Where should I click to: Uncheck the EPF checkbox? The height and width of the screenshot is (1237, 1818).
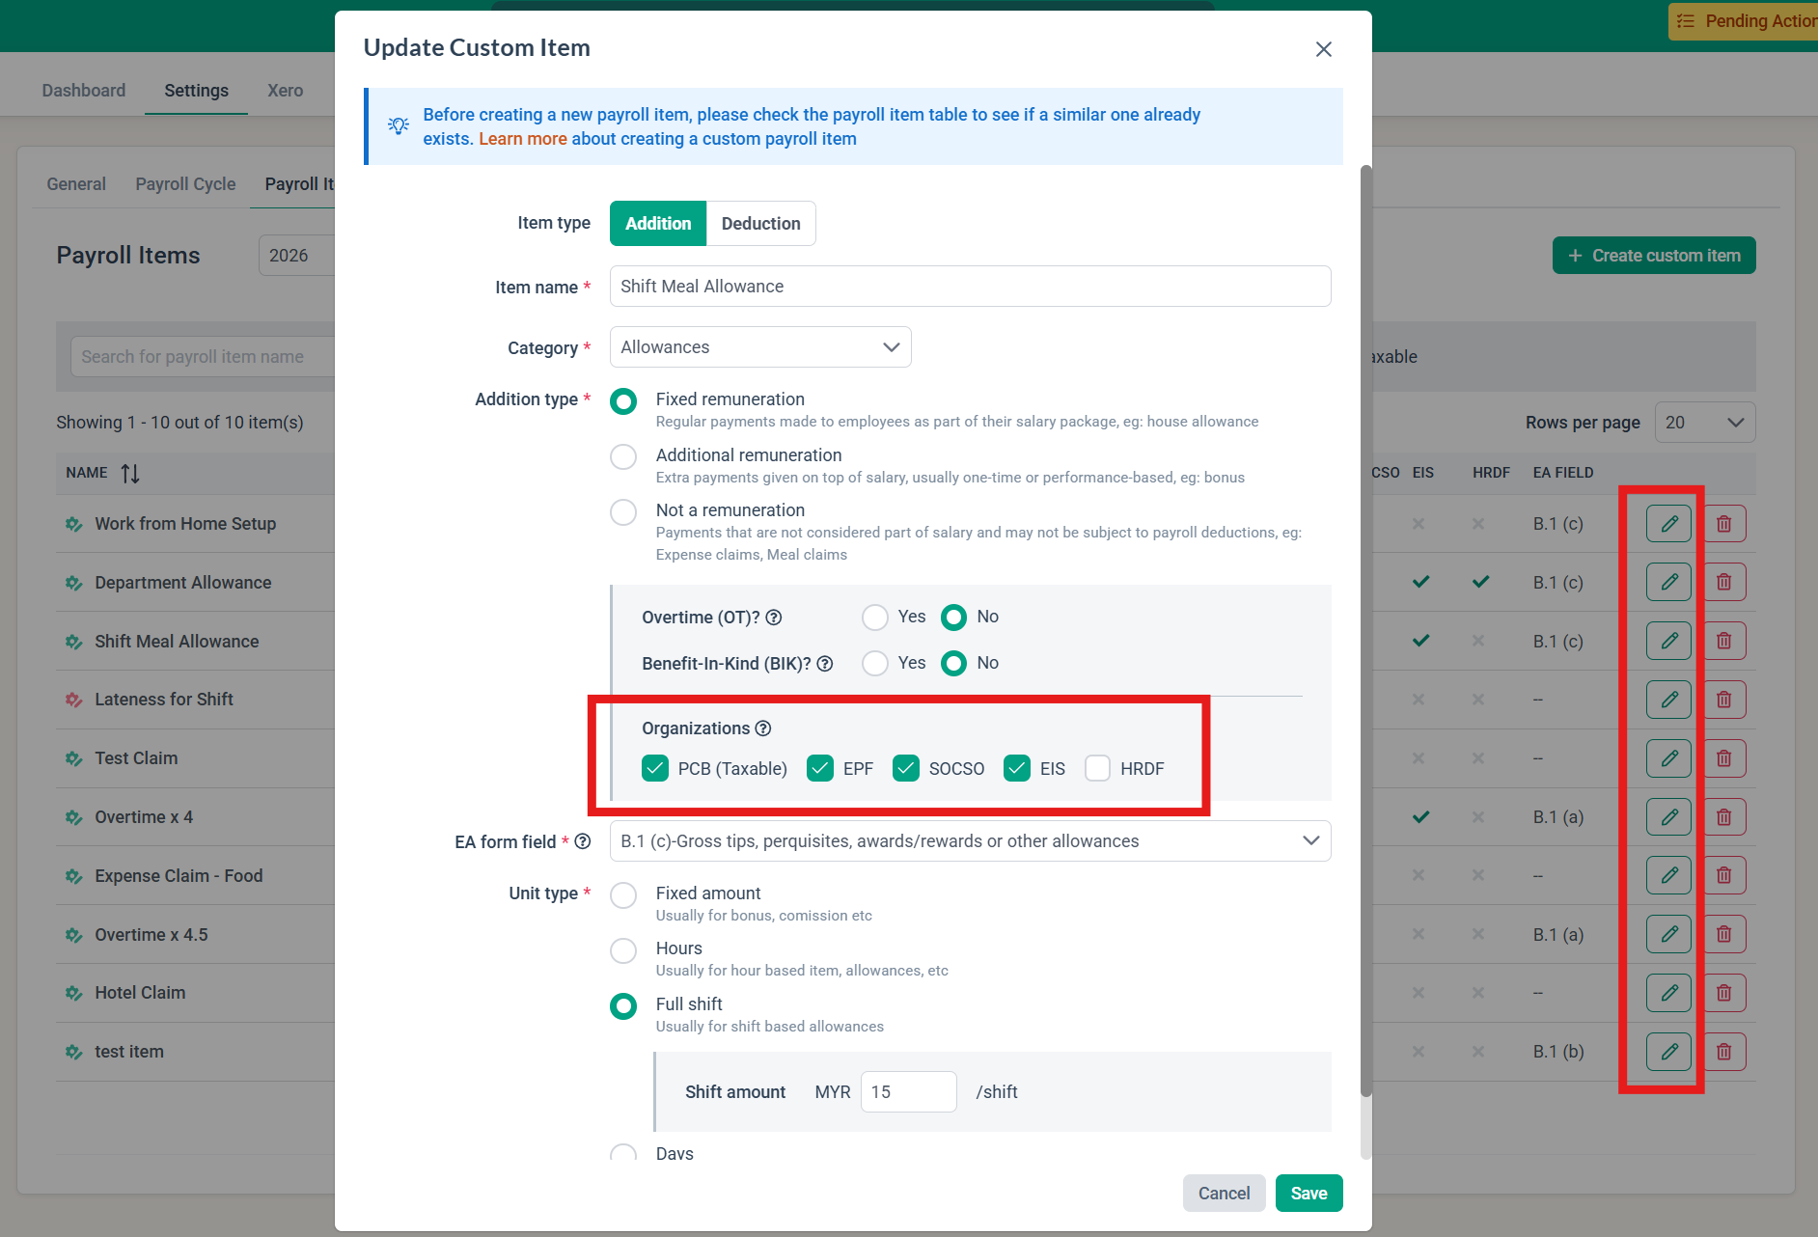point(820,768)
